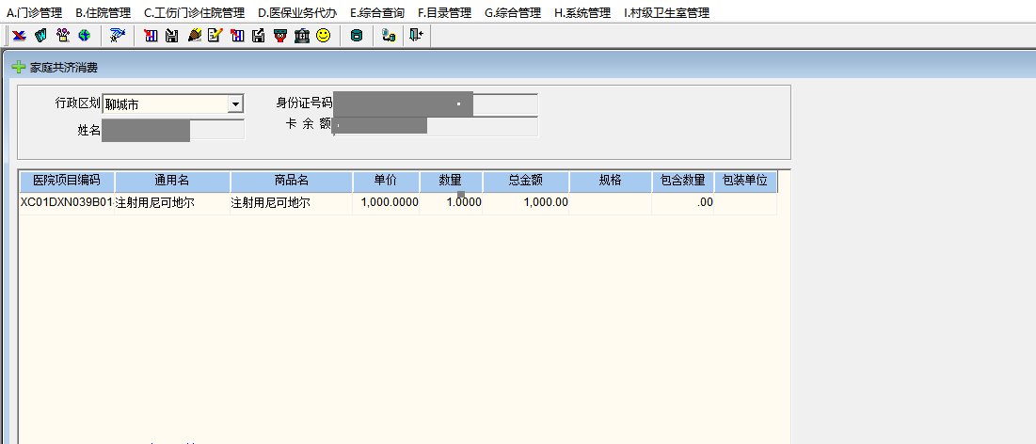
Task: Click the pencil and notepad edit icon
Action: 215,36
